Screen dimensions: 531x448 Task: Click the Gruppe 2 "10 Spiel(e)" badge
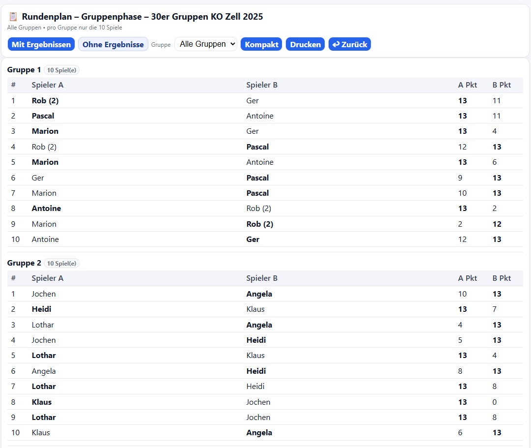click(x=61, y=264)
